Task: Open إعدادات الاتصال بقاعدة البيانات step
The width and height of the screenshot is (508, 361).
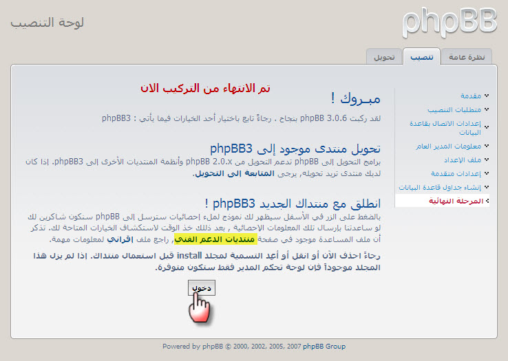Action: [445, 128]
